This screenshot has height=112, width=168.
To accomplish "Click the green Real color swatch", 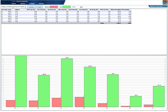I will [66, 6].
